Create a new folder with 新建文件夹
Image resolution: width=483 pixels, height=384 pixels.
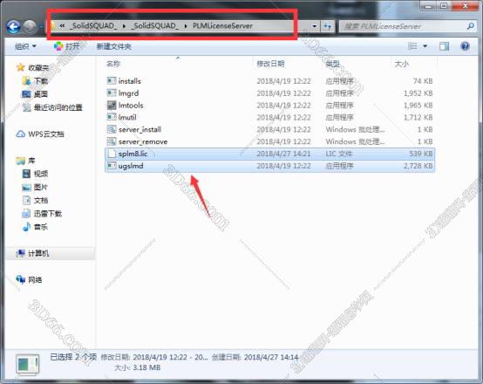click(113, 46)
